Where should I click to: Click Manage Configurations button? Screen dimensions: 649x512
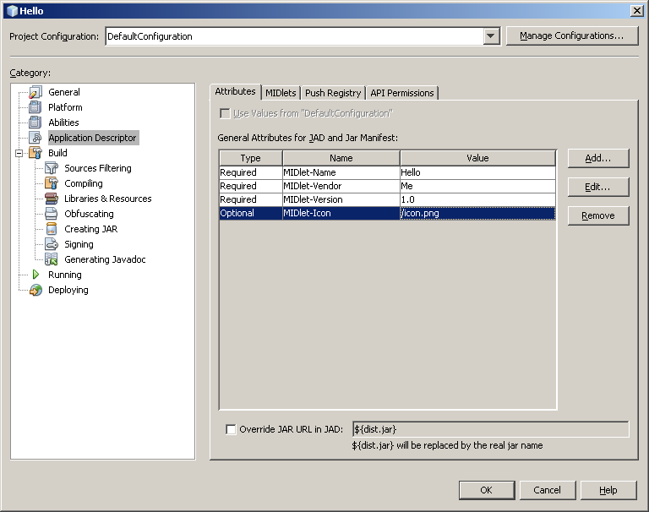[x=572, y=36]
